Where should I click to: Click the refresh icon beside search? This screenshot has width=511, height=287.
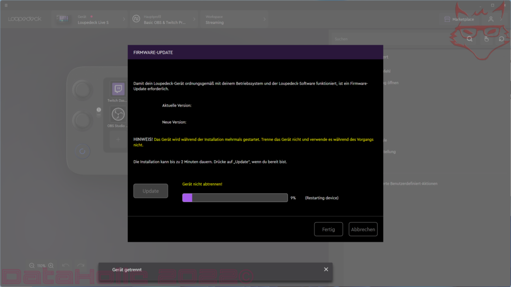[501, 39]
